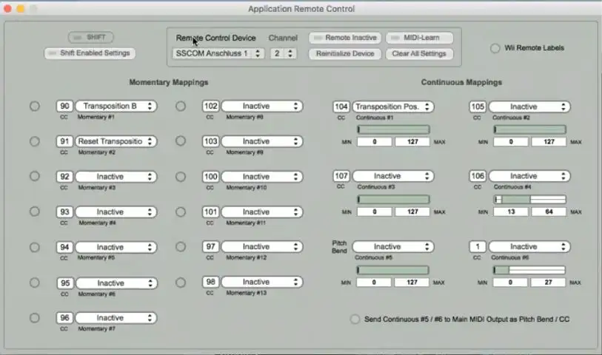Select radio button for Momentary #3
Screen dimensions: 602x355
[35, 176]
